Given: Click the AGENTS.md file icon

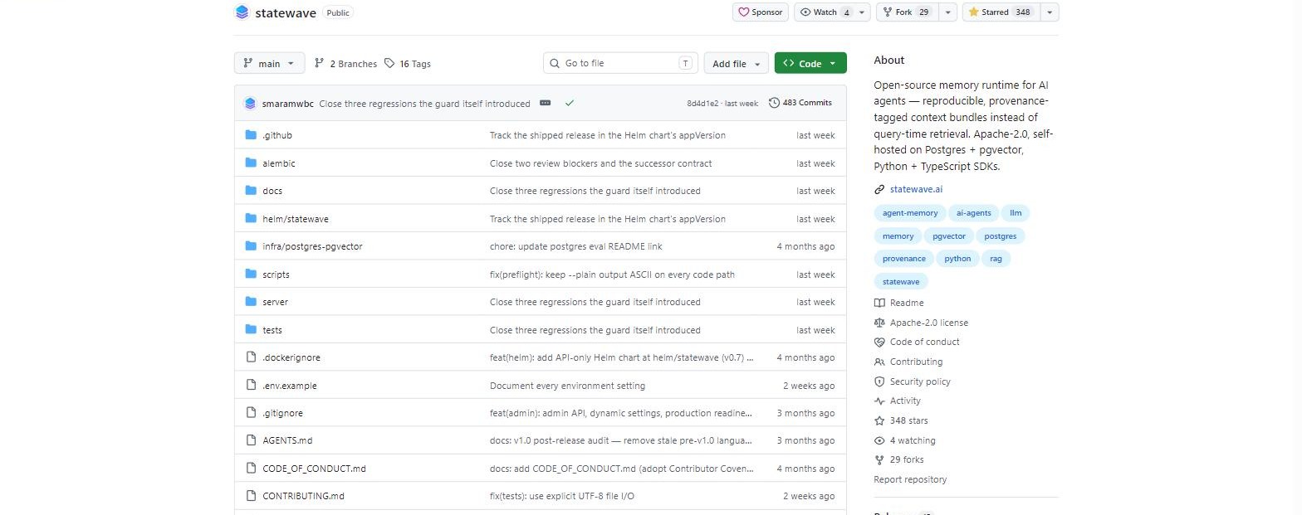Looking at the screenshot, I should click(251, 440).
